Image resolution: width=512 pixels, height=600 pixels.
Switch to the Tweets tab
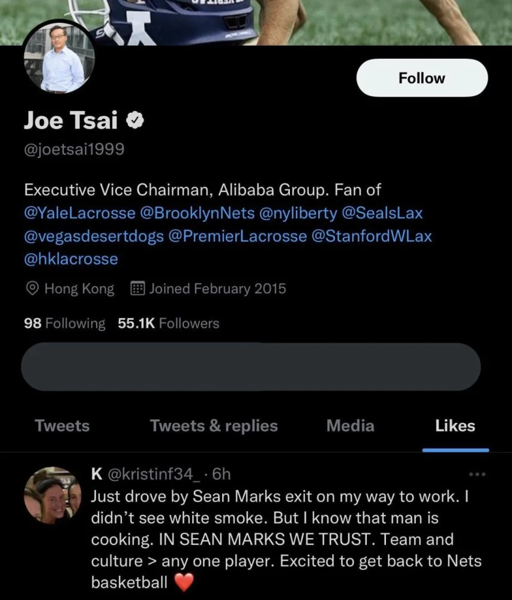[62, 426]
